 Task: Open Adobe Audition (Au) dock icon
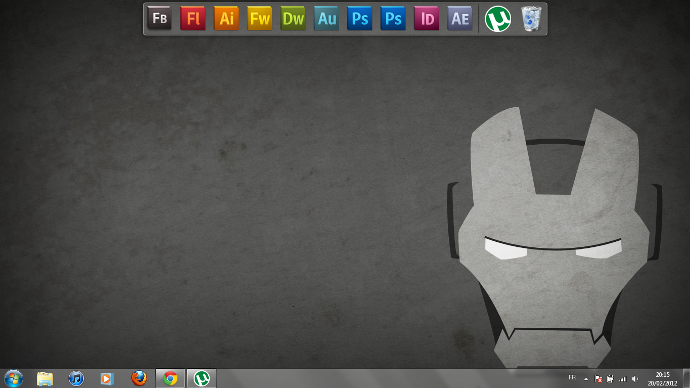[327, 19]
